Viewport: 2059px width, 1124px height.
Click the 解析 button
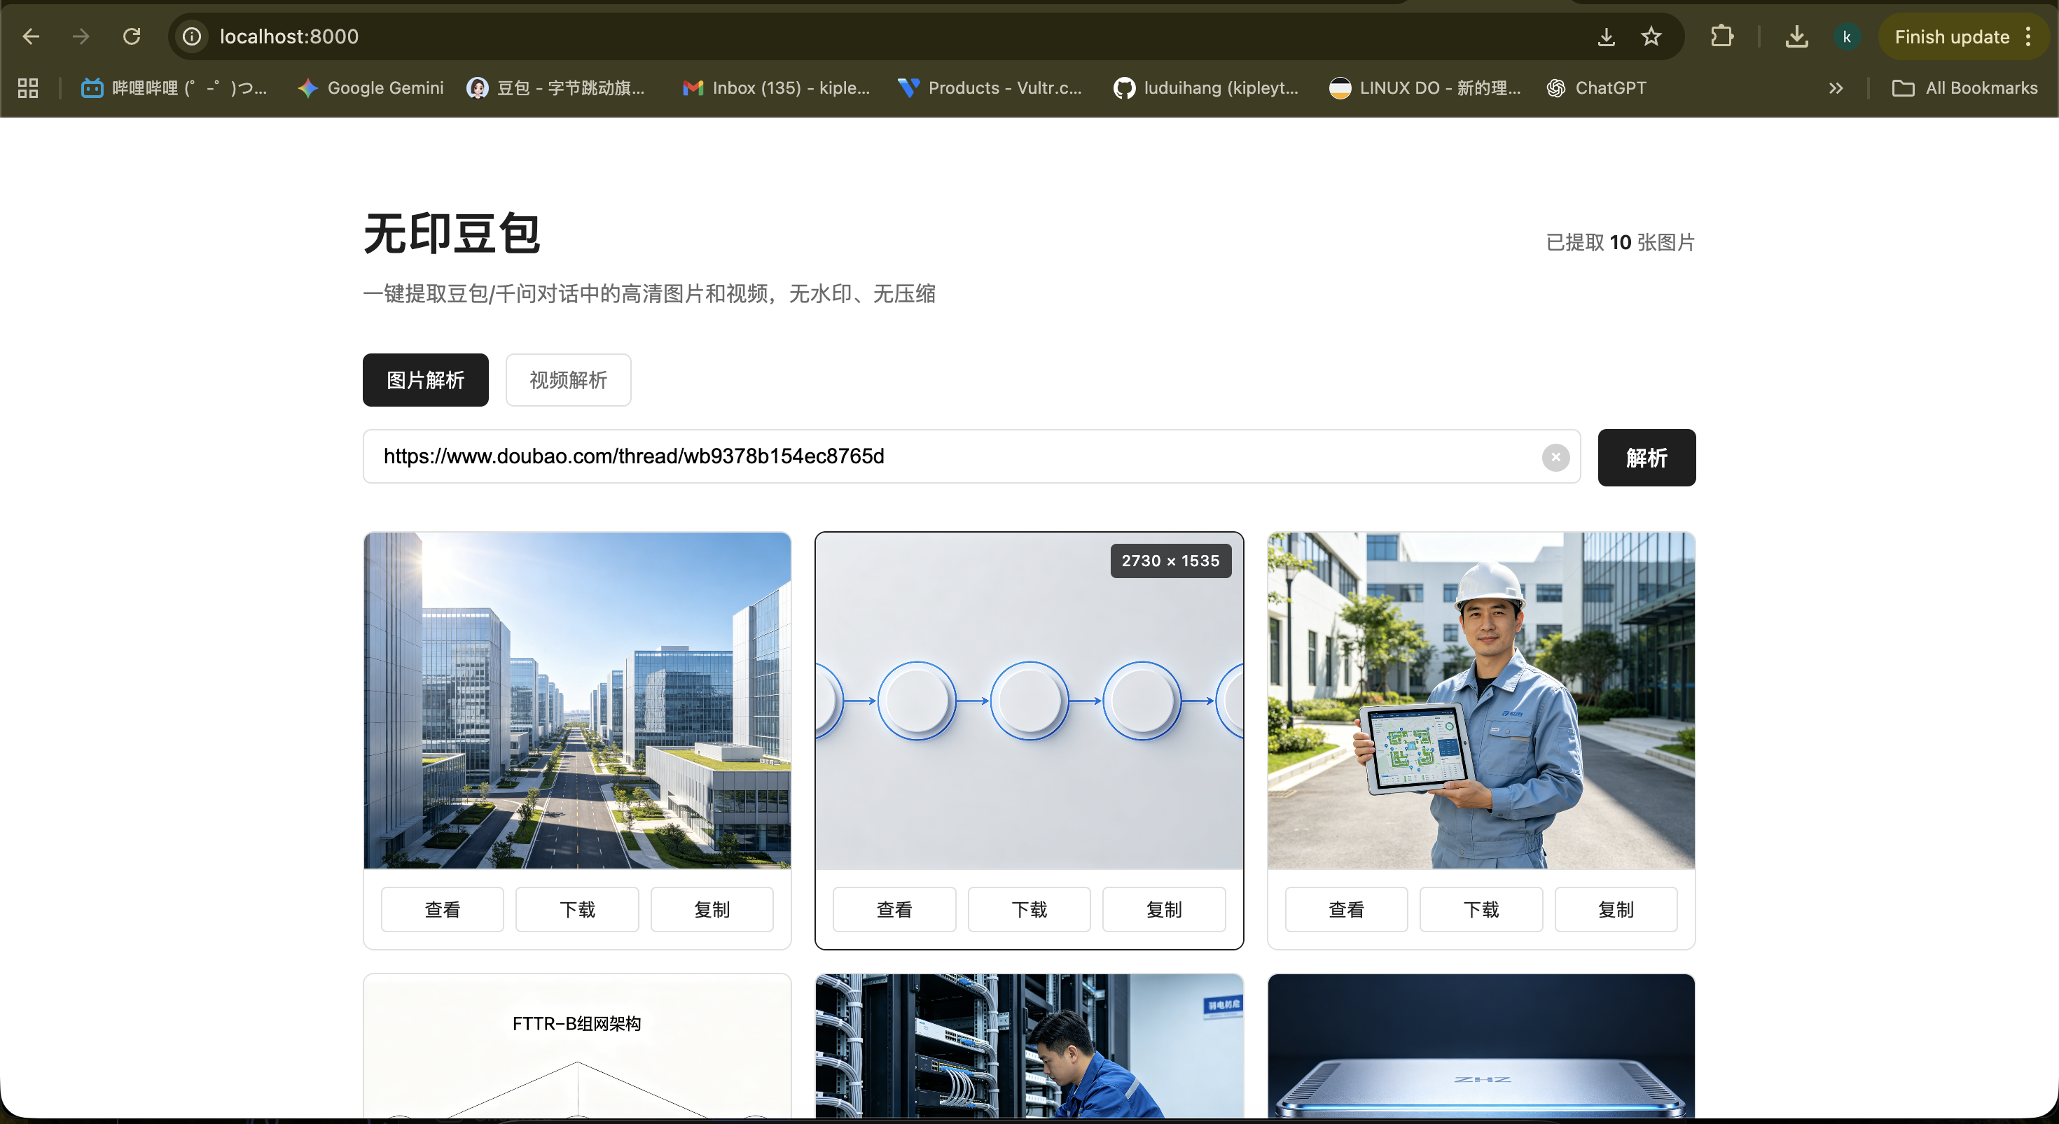(1646, 458)
